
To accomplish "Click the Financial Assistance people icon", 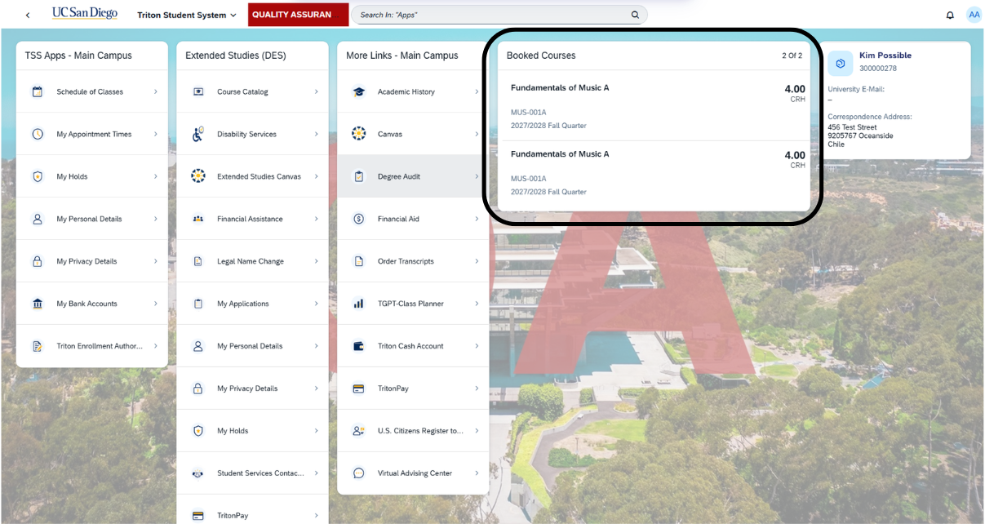I will coord(197,219).
